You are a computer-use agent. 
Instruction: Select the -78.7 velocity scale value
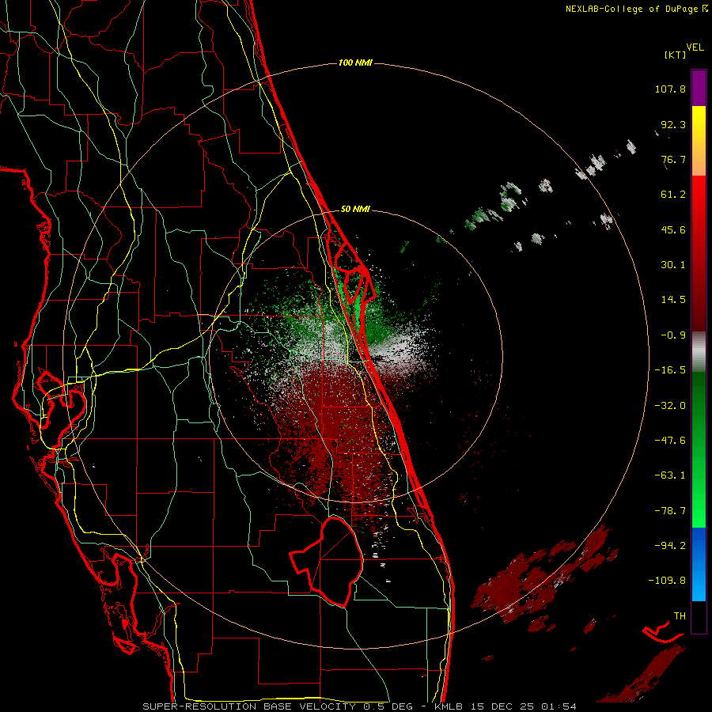(670, 511)
